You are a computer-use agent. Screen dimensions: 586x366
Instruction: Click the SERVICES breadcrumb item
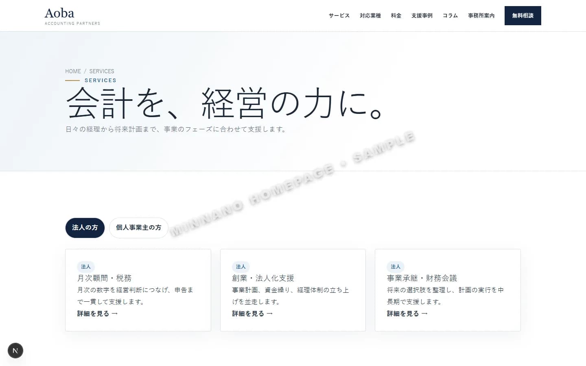[x=102, y=71]
